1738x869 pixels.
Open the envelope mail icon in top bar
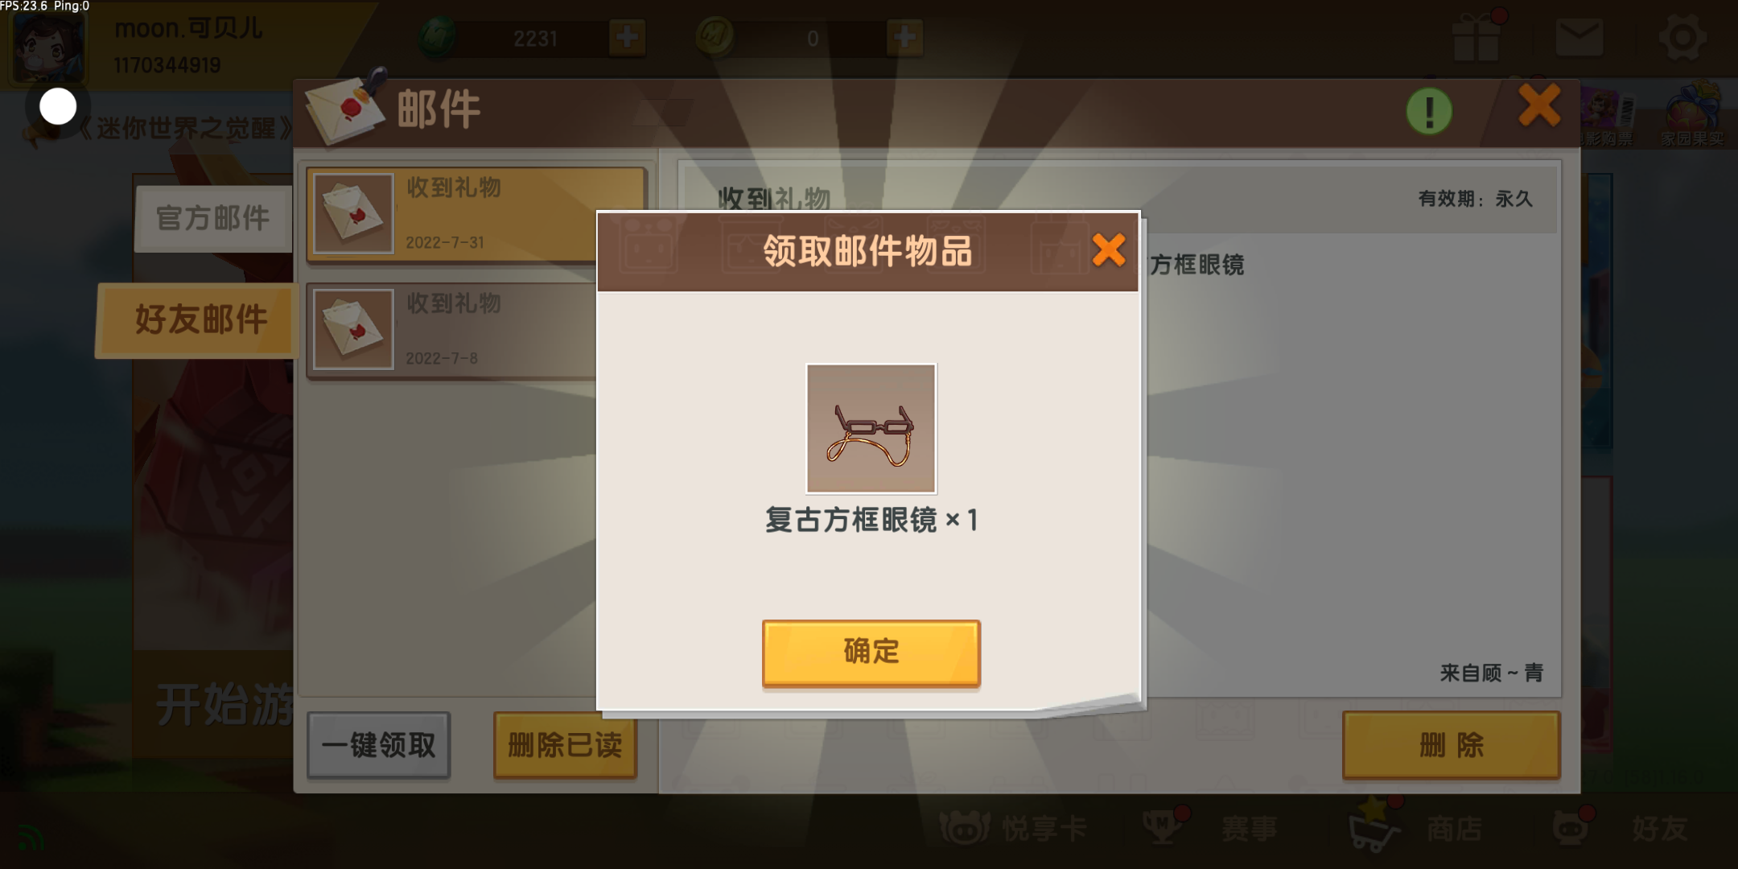(1579, 38)
